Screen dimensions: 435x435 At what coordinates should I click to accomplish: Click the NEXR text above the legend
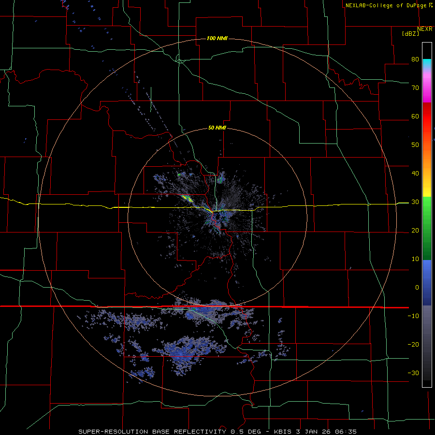pyautogui.click(x=425, y=29)
